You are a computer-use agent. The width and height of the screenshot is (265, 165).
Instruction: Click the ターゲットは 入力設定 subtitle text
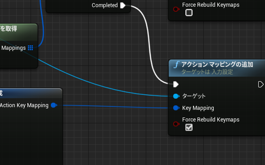pyautogui.click(x=207, y=72)
